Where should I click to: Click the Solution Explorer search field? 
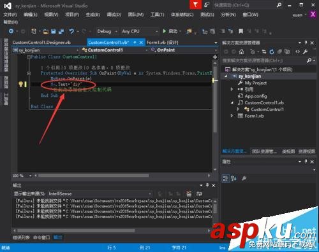[263, 60]
